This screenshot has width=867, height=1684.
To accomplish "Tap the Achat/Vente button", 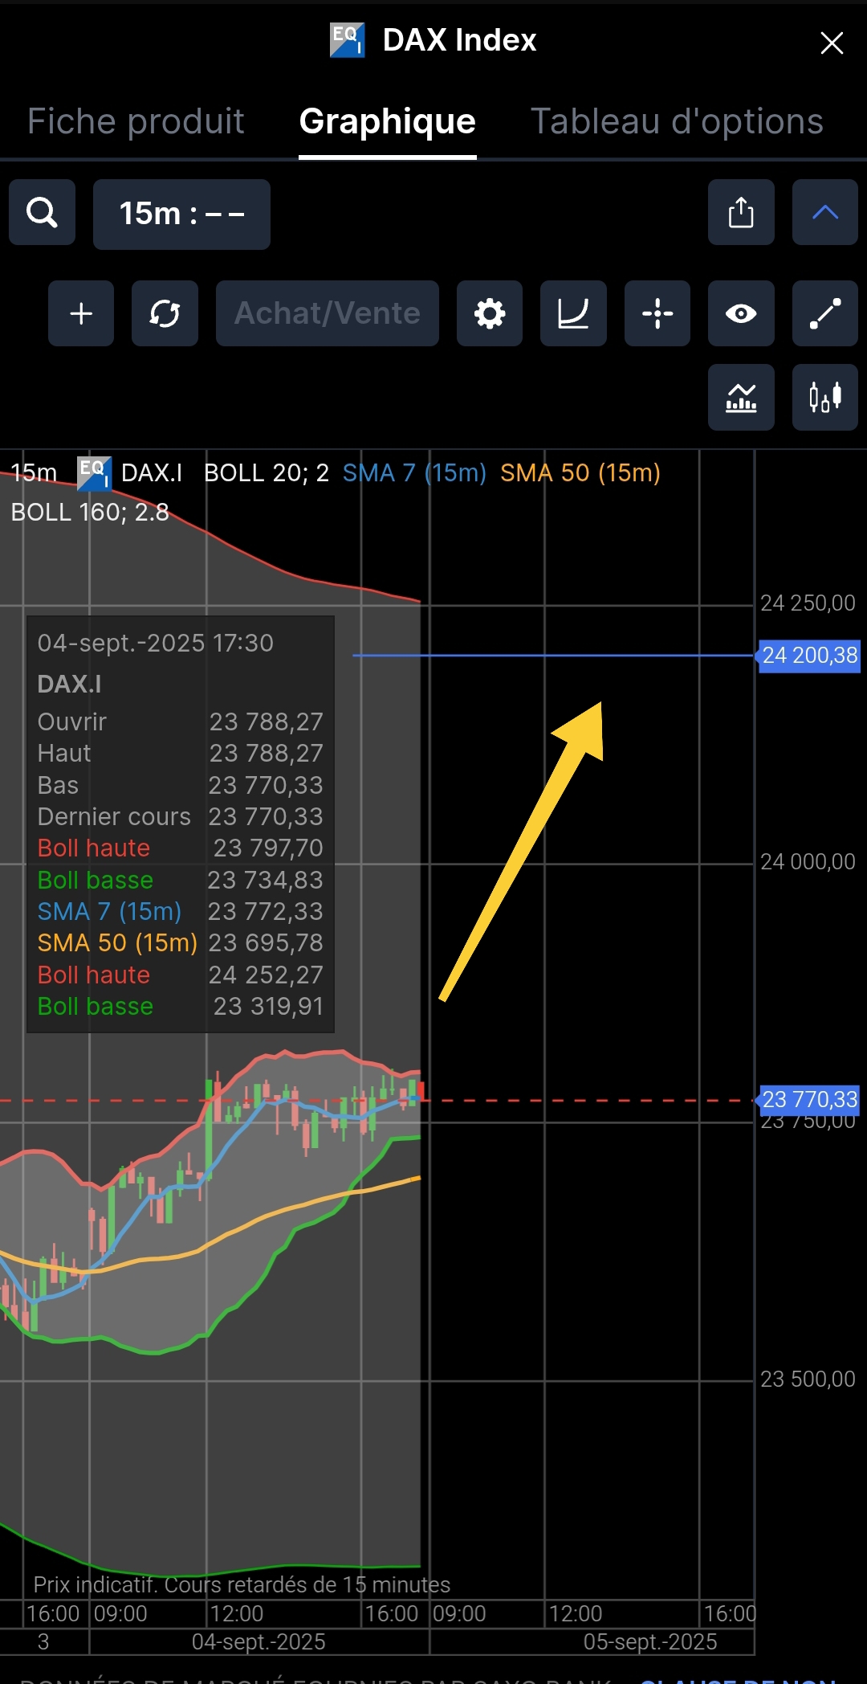I will point(328,313).
